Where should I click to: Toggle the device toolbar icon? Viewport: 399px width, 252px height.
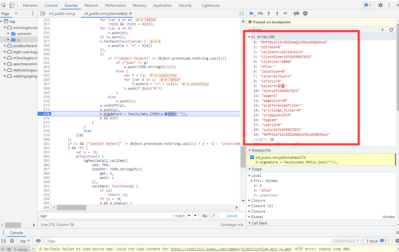click(x=12, y=5)
